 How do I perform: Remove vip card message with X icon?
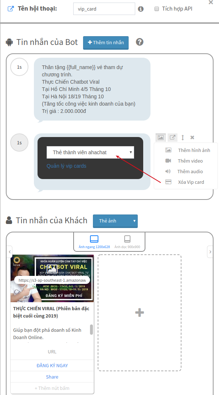pyautogui.click(x=192, y=137)
